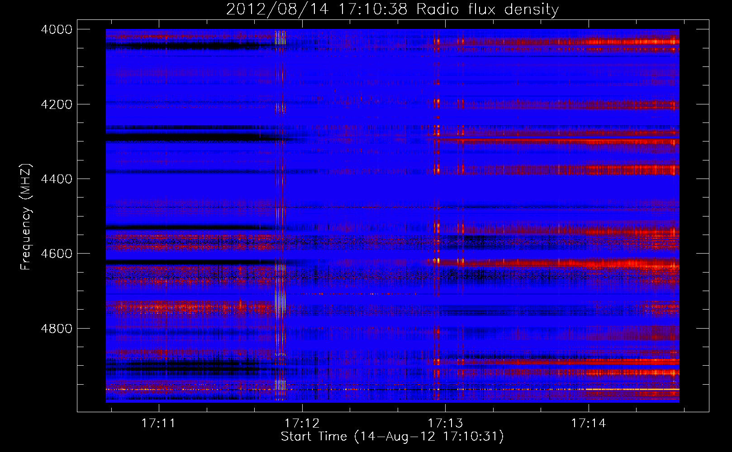Click the 17:13 time tick label
This screenshot has width=732, height=452.
(x=446, y=424)
